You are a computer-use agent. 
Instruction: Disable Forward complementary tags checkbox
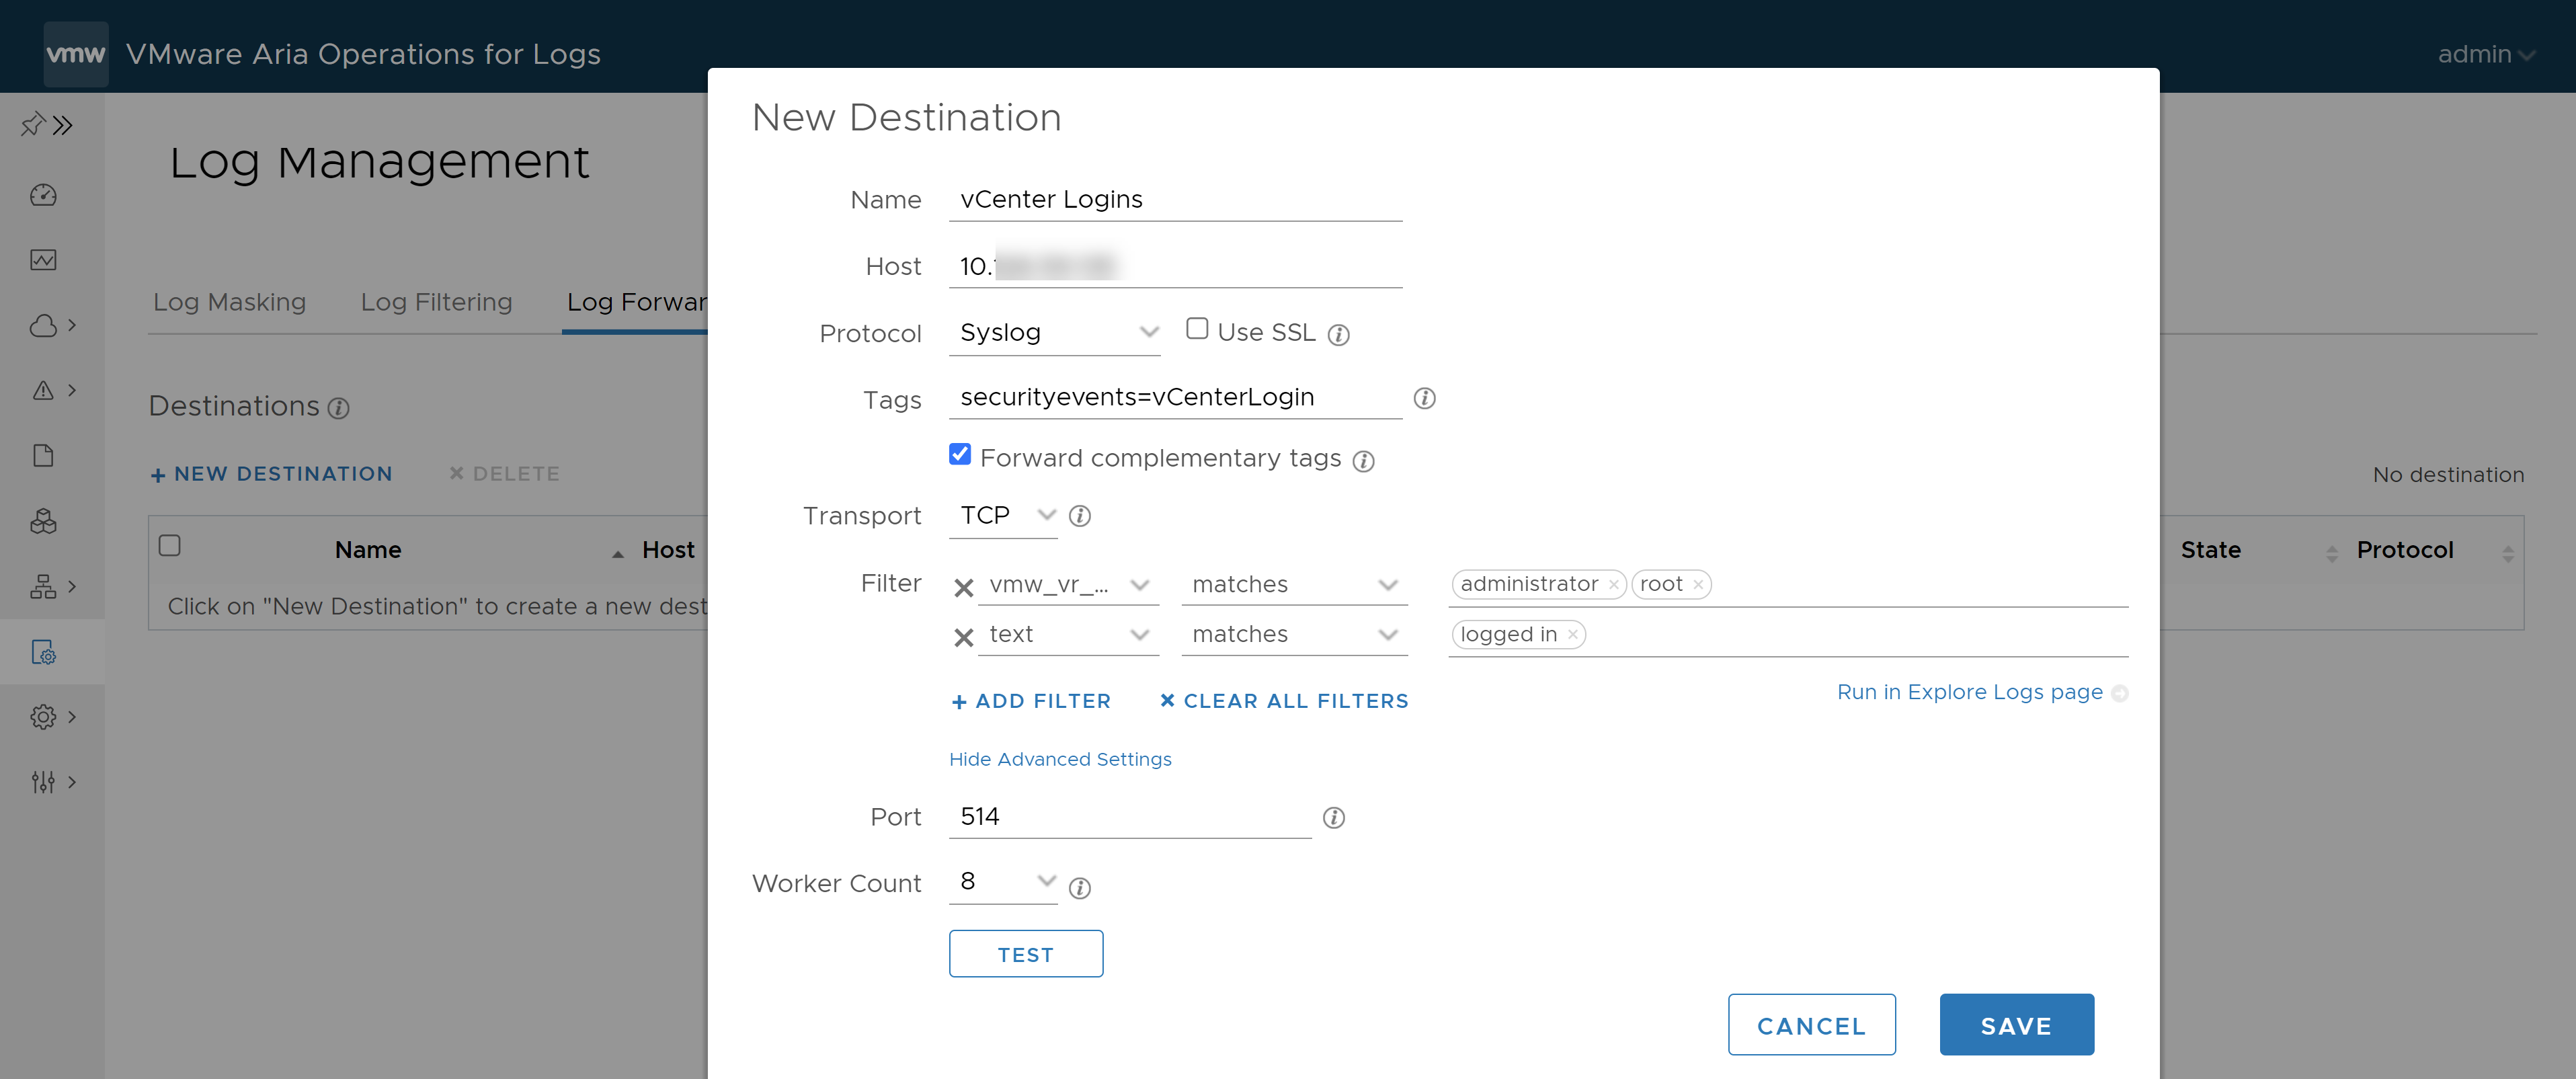pos(958,456)
